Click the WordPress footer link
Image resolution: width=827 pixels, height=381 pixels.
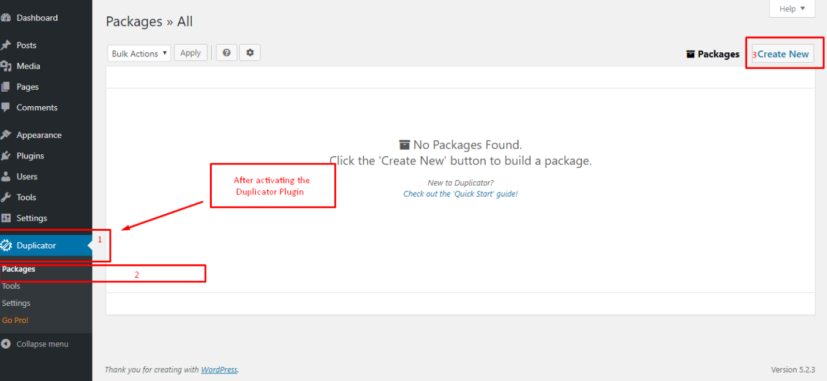(219, 370)
